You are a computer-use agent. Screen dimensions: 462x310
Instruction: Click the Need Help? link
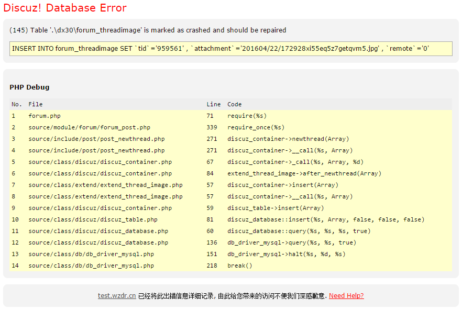pos(346,296)
